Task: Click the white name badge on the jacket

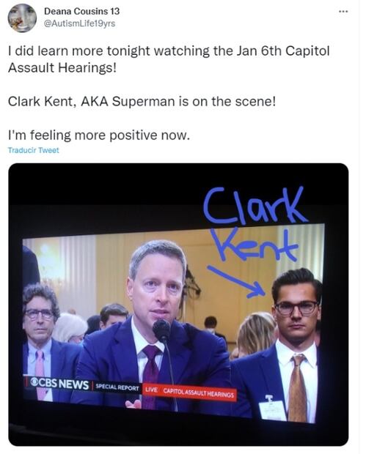Action: [272, 409]
